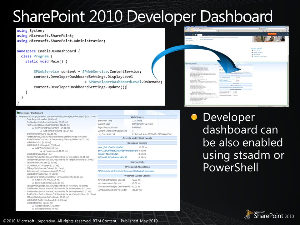Select the Web Server section header
Image resolution: width=300 pixels, height=225 pixels.
(137, 117)
